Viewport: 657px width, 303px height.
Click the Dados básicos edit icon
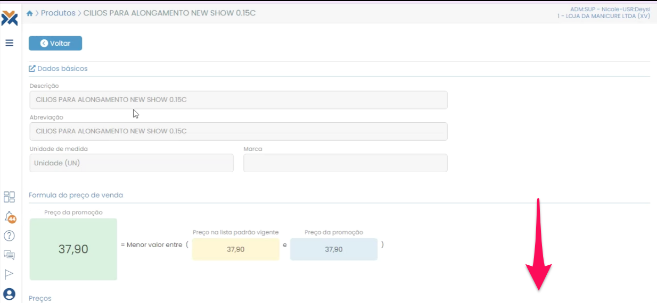32,69
